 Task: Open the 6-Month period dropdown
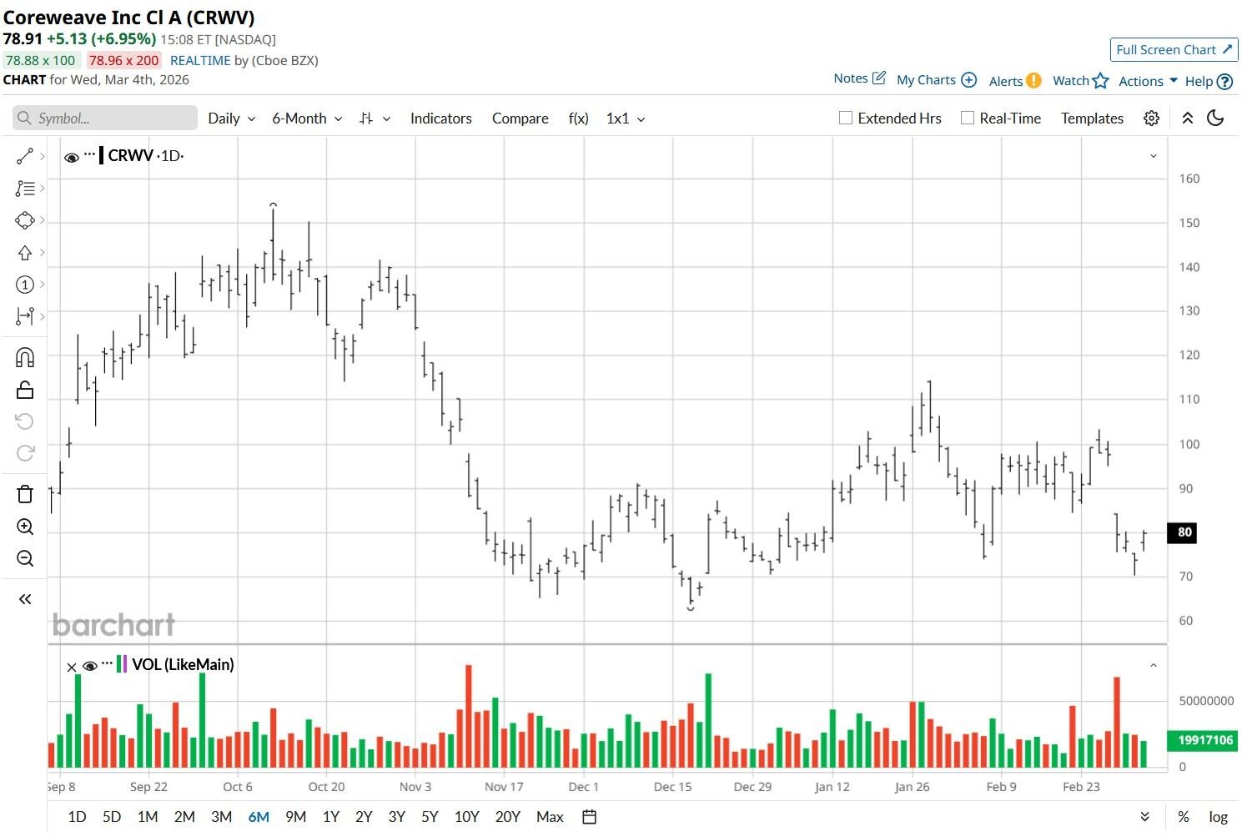[307, 118]
